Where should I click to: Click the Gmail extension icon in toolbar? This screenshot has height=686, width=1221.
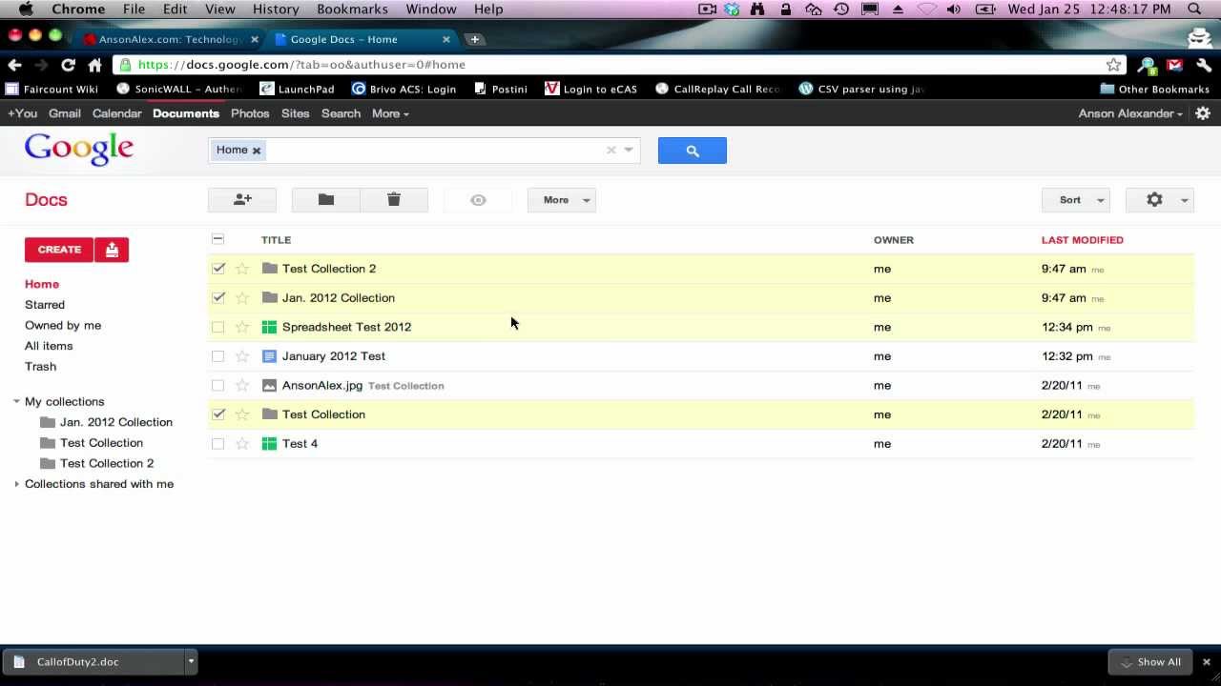1175,65
